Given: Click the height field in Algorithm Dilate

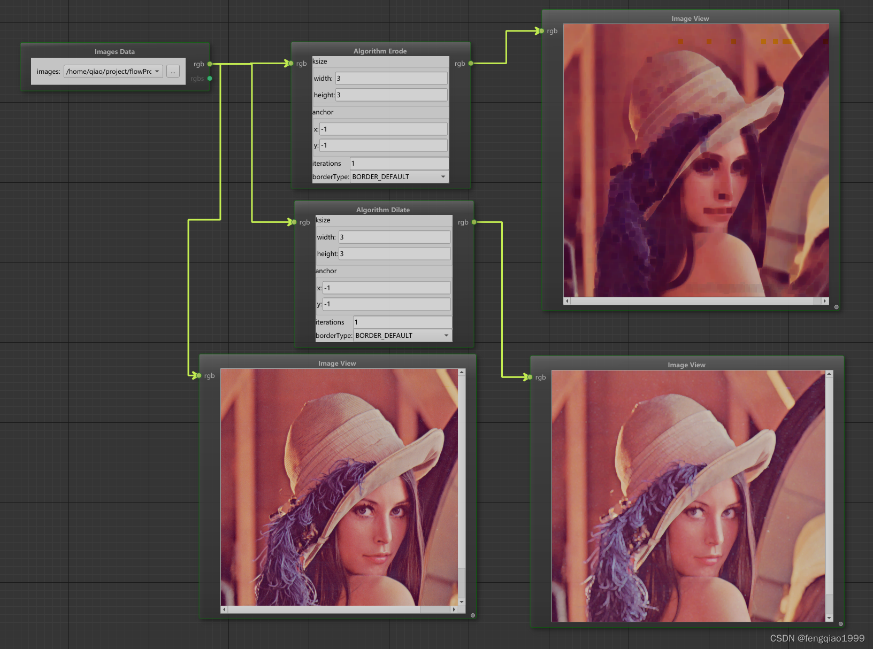Looking at the screenshot, I should [395, 254].
